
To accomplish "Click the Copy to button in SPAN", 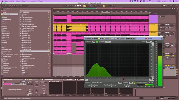I will [x=122, y=38].
